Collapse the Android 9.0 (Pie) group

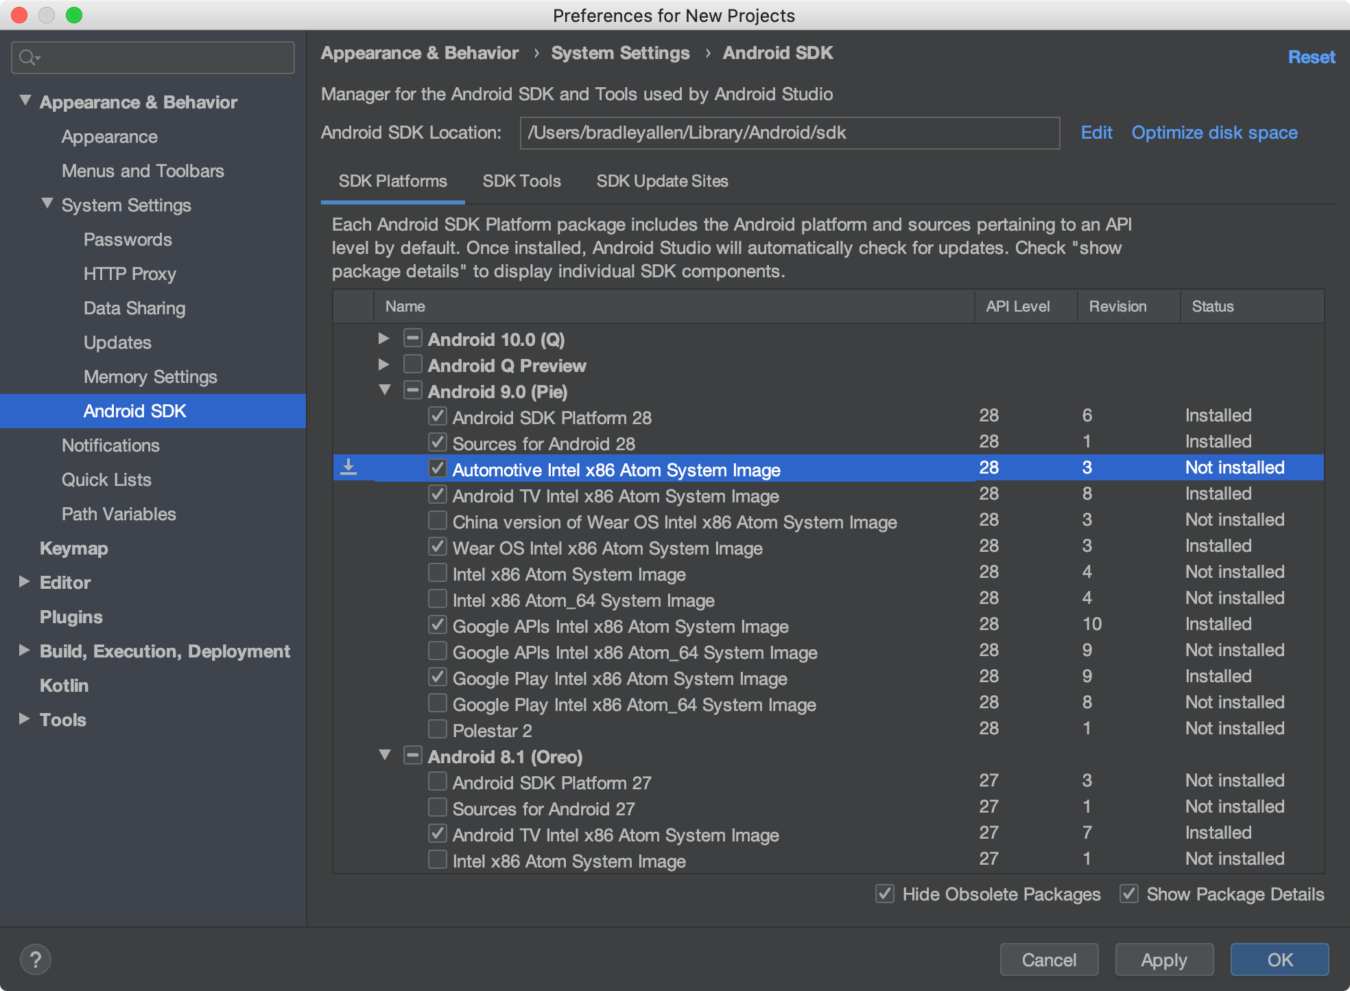click(384, 390)
